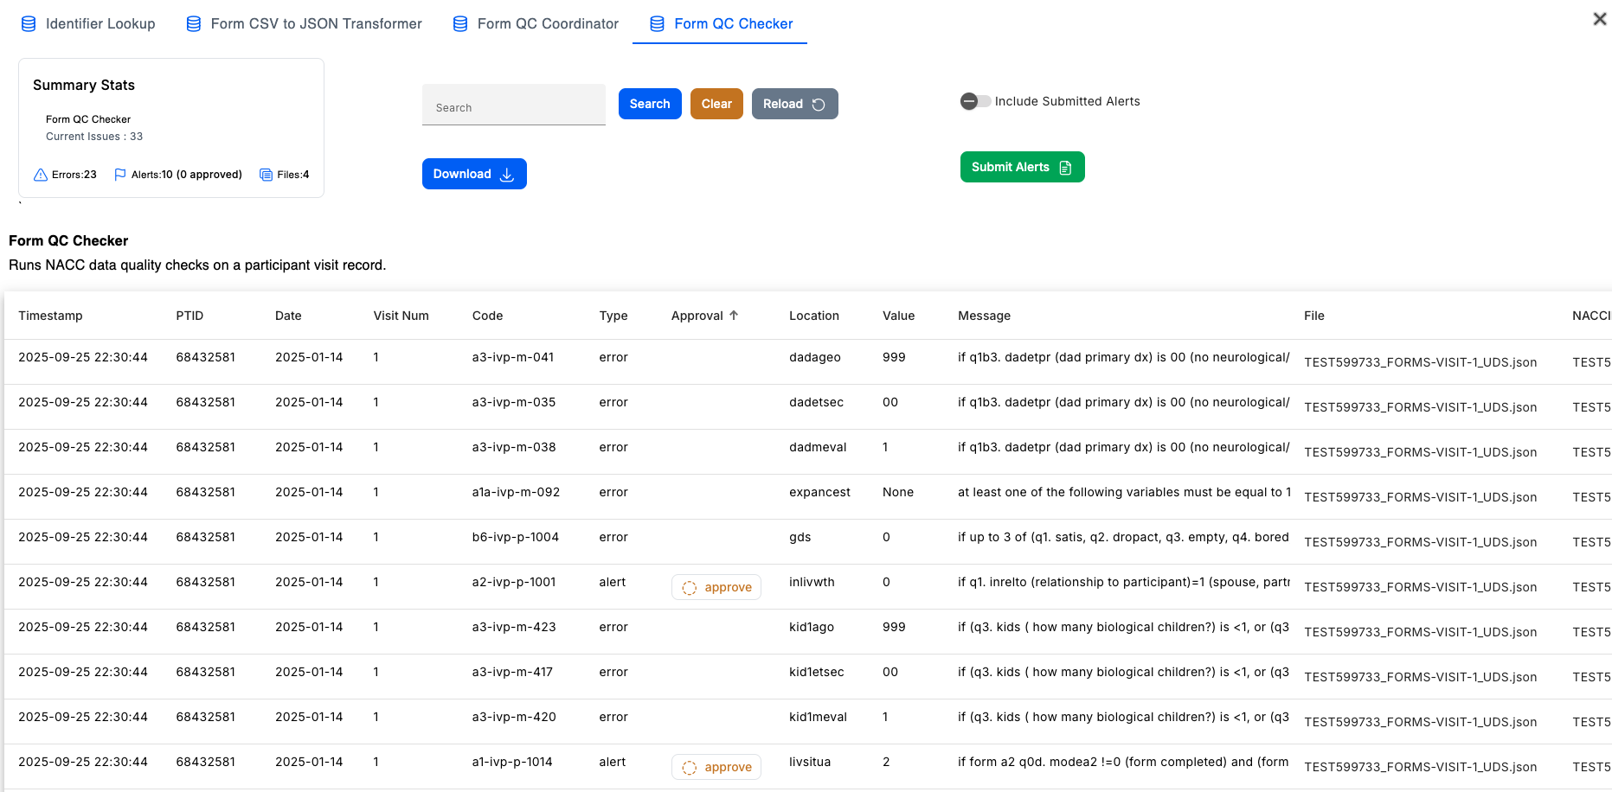
Task: Click the orange Clear button
Action: point(716,104)
